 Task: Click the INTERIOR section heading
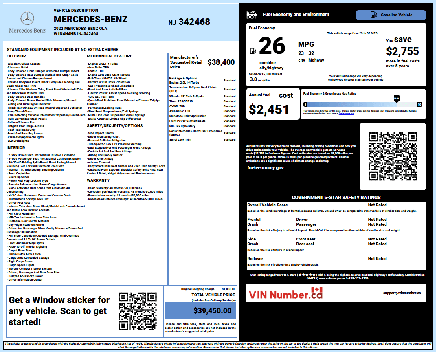(16, 148)
